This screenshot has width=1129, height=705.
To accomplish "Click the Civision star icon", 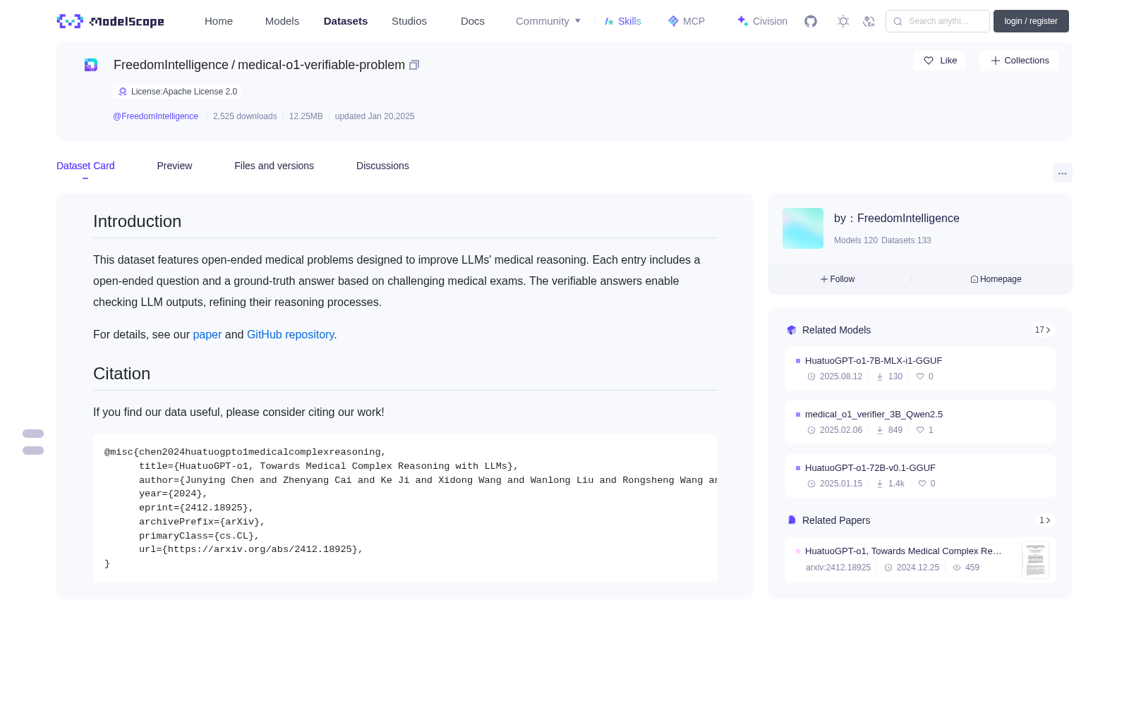I will coord(742,21).
